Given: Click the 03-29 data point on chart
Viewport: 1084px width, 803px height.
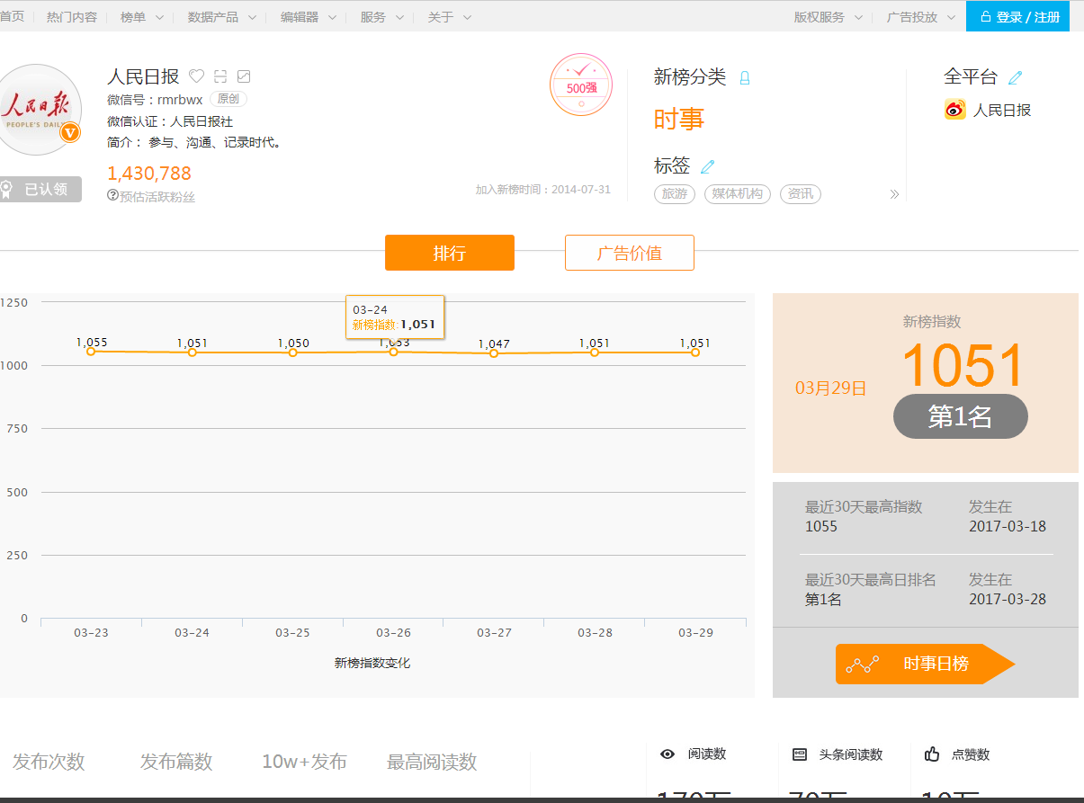Looking at the screenshot, I should (x=695, y=352).
